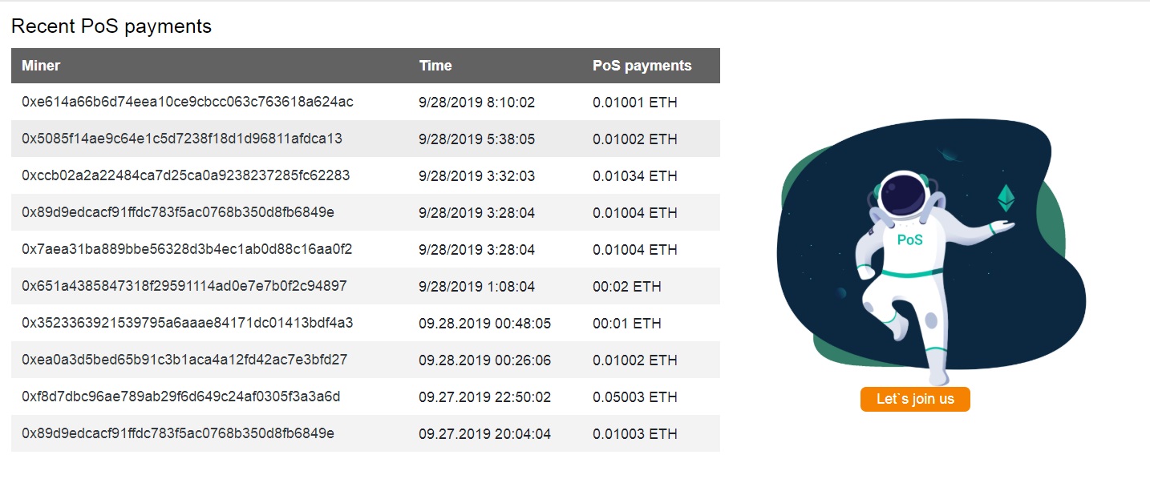Screen dimensions: 1150x487
Task: Click the Let's join us button
Action: [x=915, y=399]
